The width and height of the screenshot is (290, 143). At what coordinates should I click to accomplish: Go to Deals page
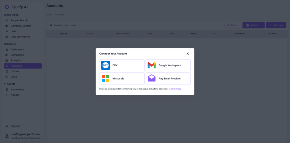pyautogui.click(x=23, y=77)
